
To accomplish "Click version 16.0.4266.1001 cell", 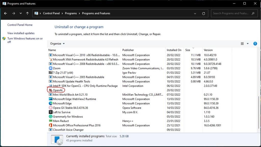I will pyautogui.click(x=212, y=125).
